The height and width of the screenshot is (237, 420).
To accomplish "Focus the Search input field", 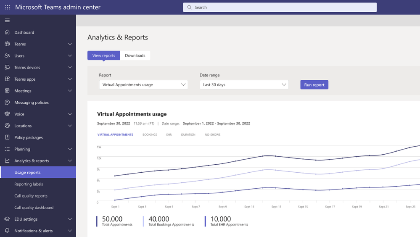I will [x=280, y=7].
